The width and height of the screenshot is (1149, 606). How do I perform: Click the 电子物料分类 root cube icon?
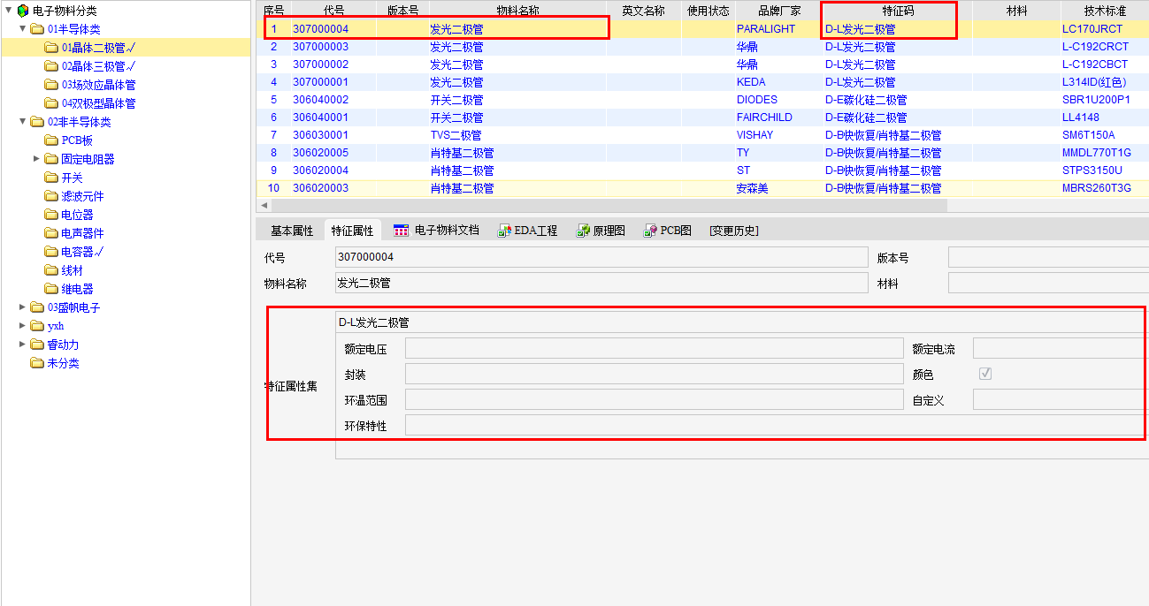click(23, 11)
